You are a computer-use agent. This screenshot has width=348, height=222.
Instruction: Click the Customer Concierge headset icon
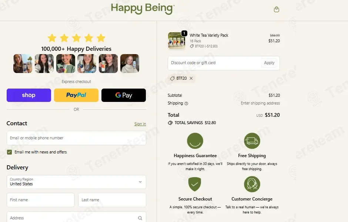click(x=252, y=184)
